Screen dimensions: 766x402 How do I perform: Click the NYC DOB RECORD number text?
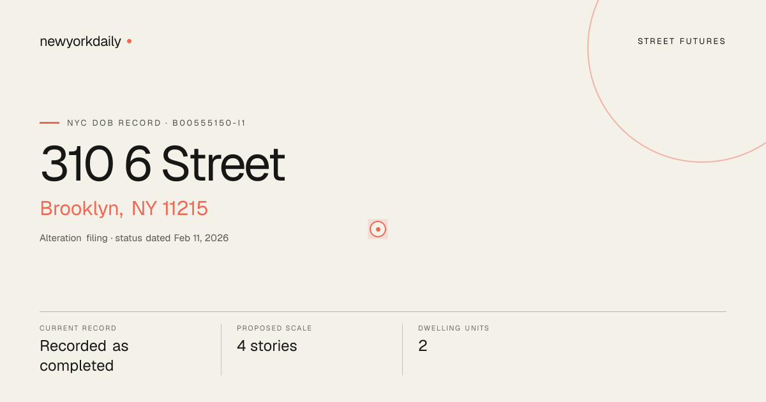click(x=156, y=123)
